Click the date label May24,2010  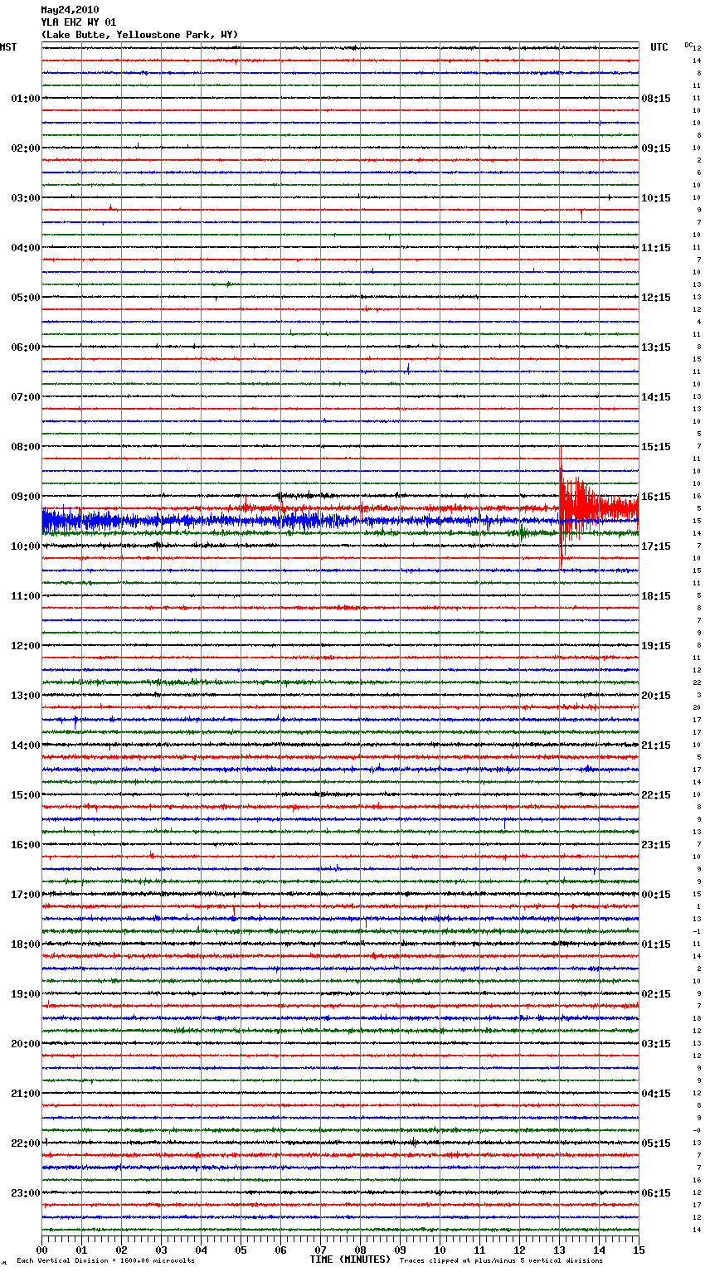tap(70, 10)
